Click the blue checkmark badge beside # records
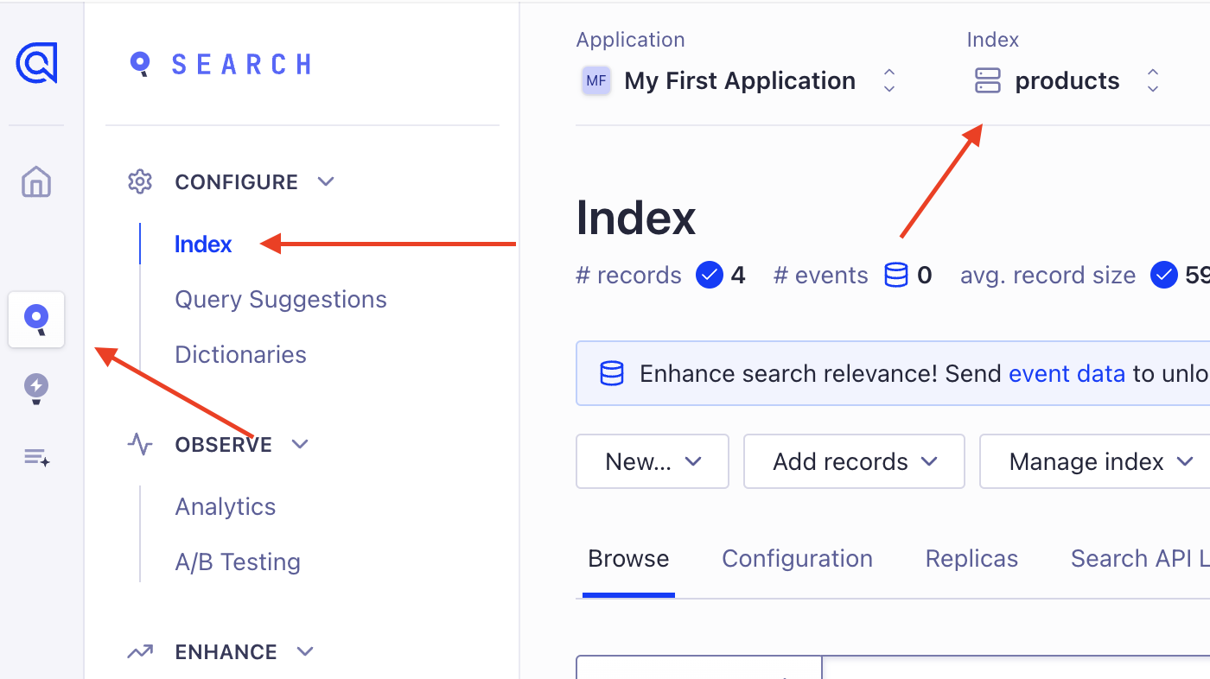This screenshot has height=679, width=1210. click(x=709, y=275)
